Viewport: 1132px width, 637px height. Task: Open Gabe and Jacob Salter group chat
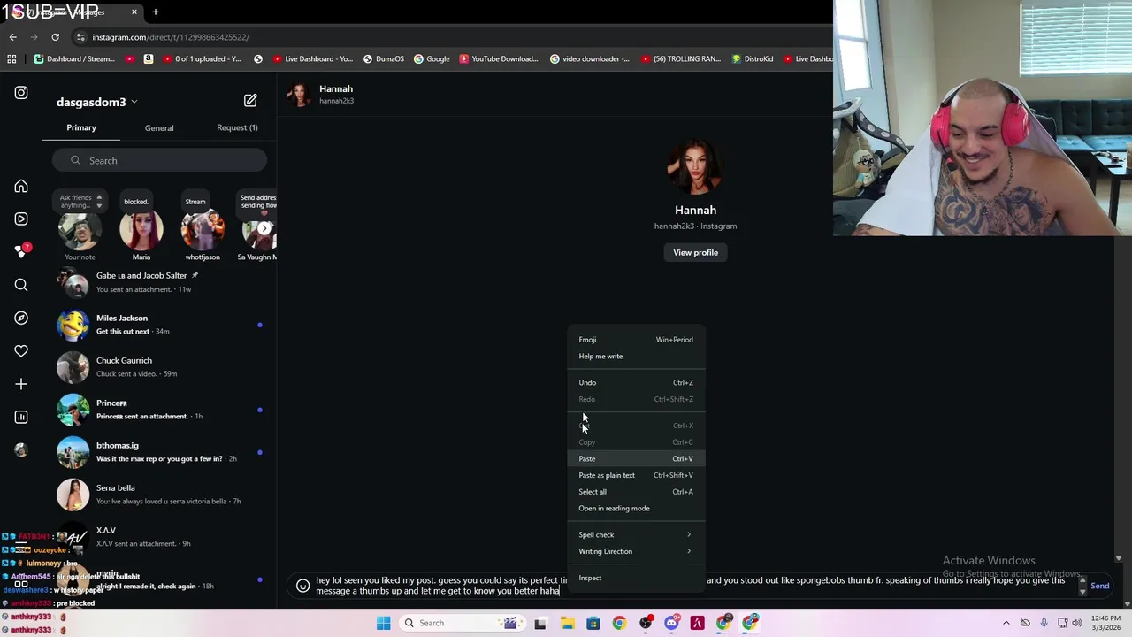click(159, 282)
